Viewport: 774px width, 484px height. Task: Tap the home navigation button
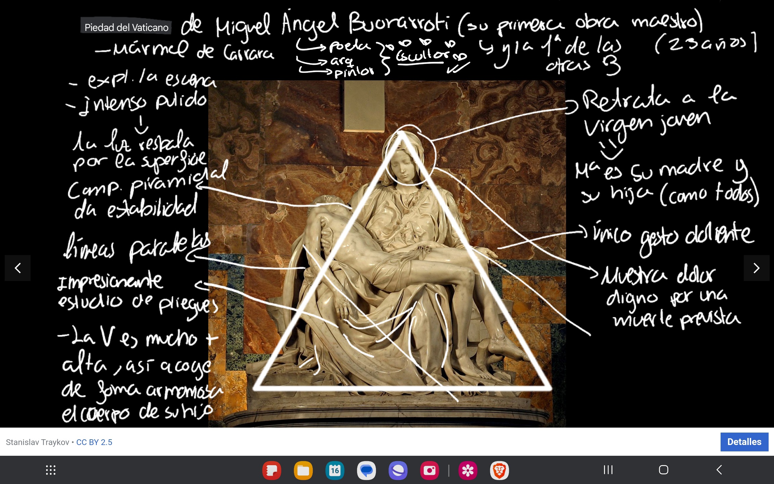[663, 470]
